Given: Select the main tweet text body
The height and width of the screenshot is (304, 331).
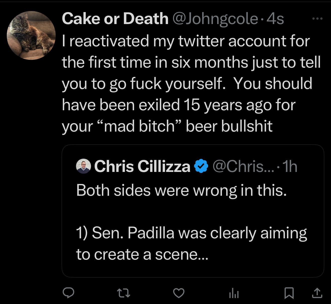Looking at the screenshot, I should coord(191,83).
